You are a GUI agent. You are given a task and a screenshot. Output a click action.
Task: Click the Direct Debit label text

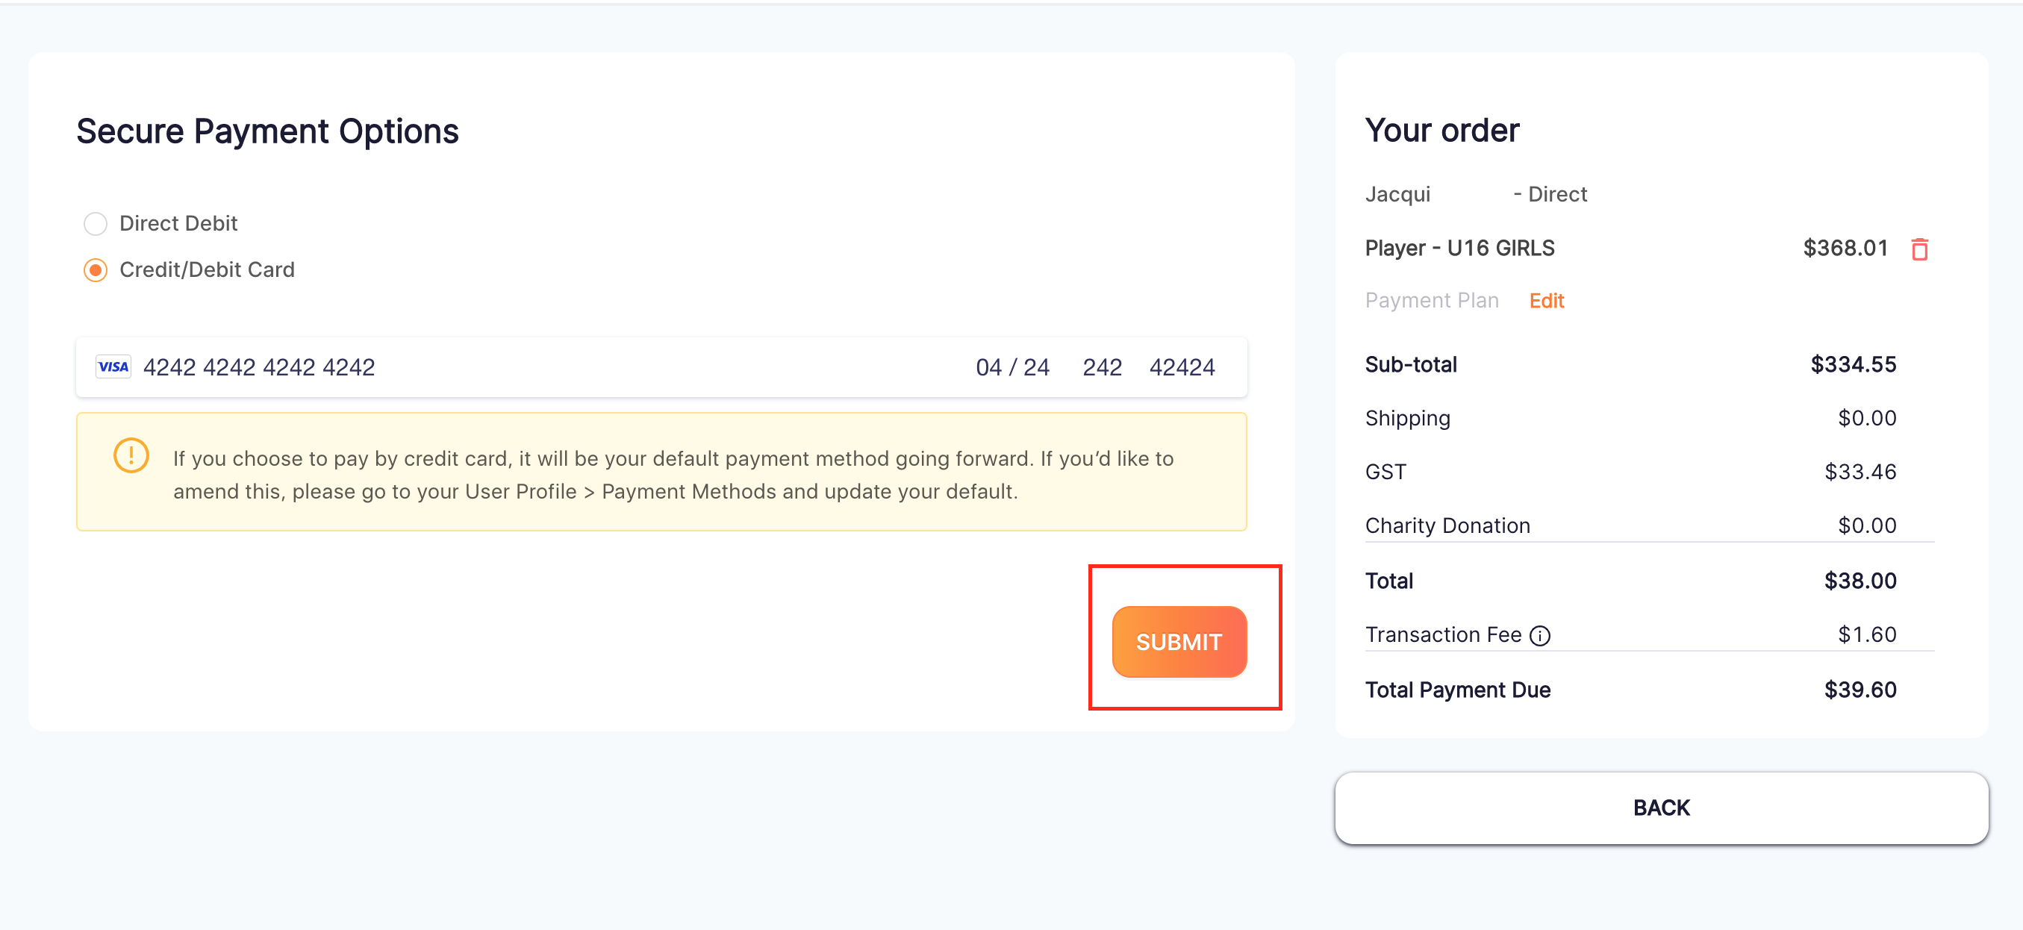(178, 224)
